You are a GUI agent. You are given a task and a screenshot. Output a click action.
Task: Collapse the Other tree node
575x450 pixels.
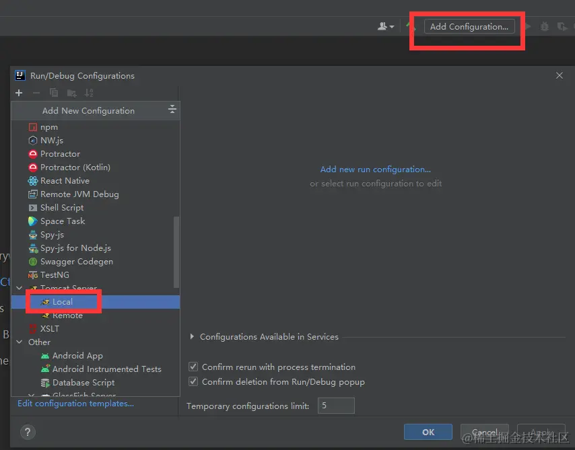coord(20,342)
